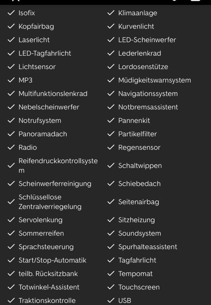The height and width of the screenshot is (305, 211).
Task: Tap the LED-Scheinwerfer feature label
Action: [x=147, y=40]
